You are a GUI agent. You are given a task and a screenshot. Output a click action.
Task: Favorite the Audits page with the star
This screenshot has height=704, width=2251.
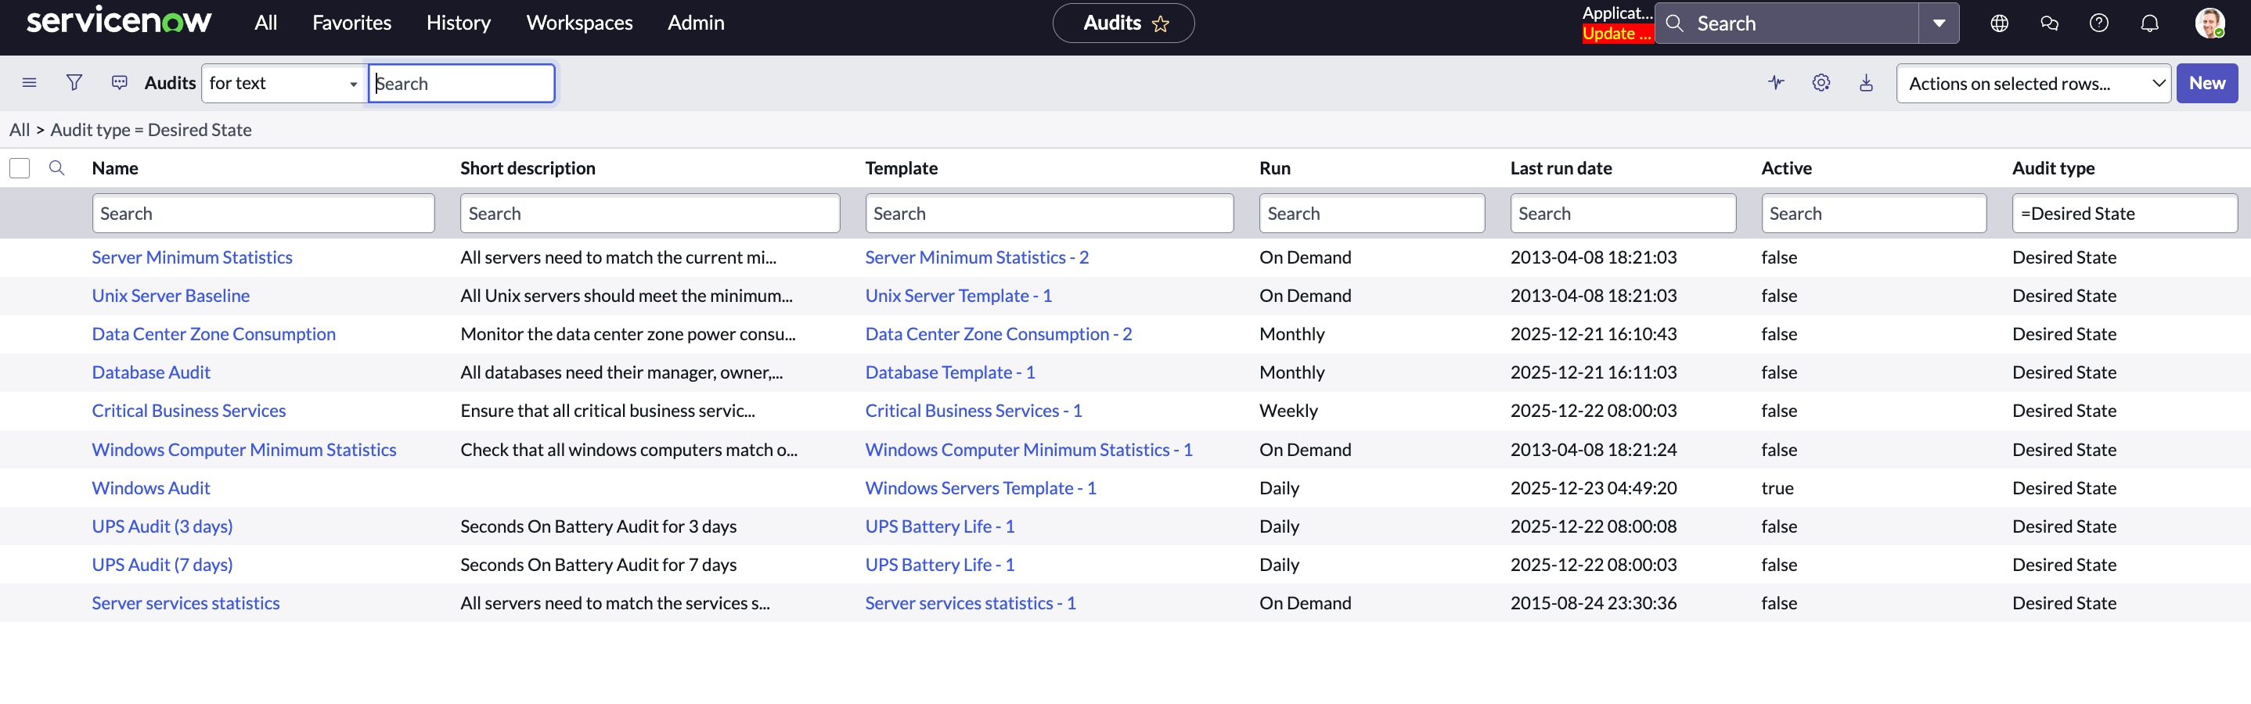point(1161,23)
